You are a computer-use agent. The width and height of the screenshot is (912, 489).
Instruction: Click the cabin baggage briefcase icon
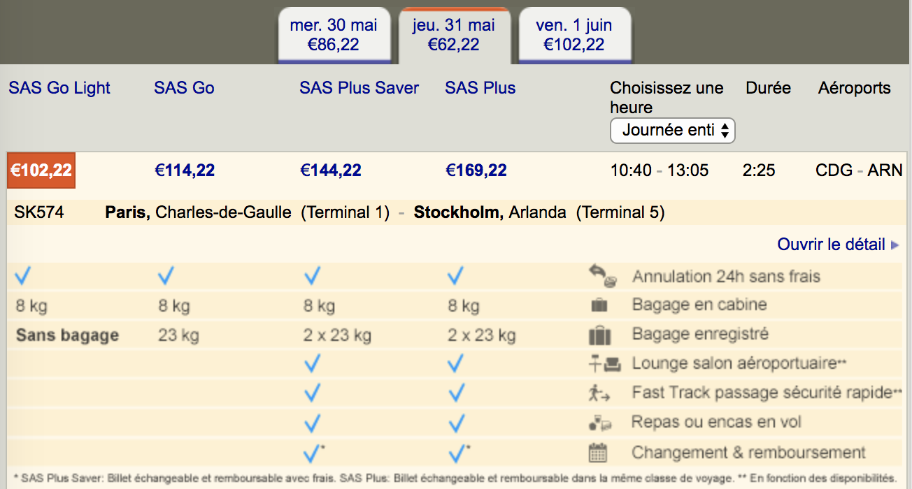pyautogui.click(x=599, y=305)
